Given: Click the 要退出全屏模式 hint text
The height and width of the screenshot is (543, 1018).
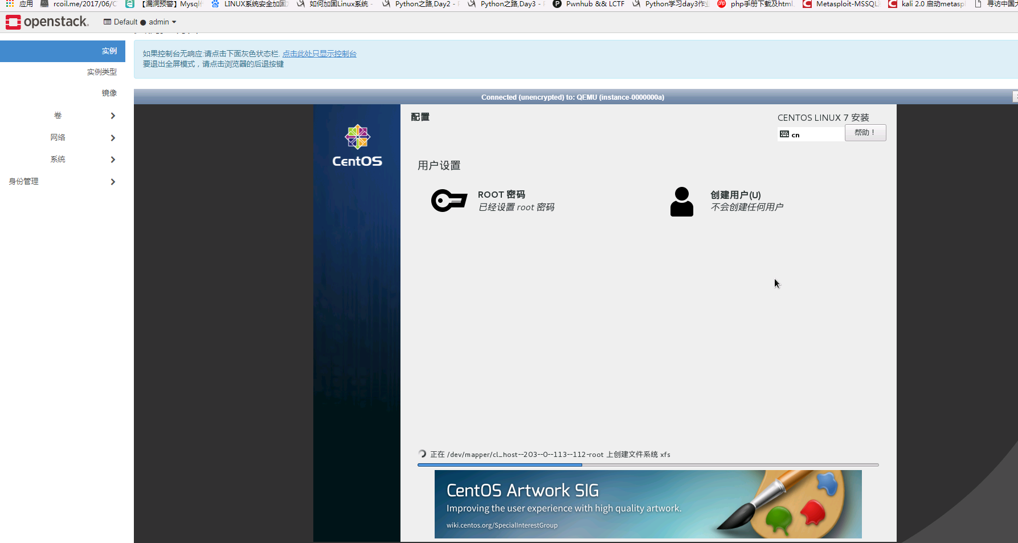Looking at the screenshot, I should 213,64.
